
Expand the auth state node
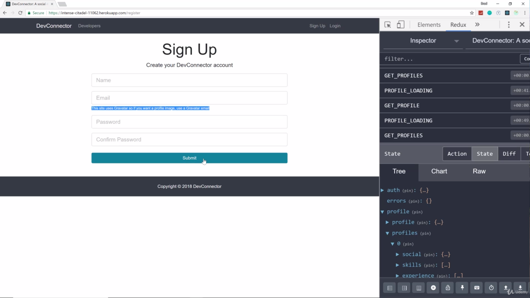[383, 190]
